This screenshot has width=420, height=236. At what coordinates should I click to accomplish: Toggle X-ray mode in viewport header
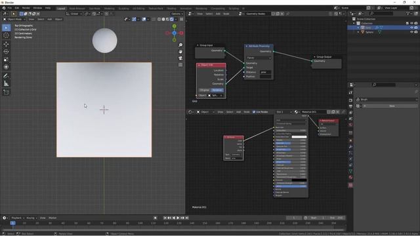tap(154, 19)
